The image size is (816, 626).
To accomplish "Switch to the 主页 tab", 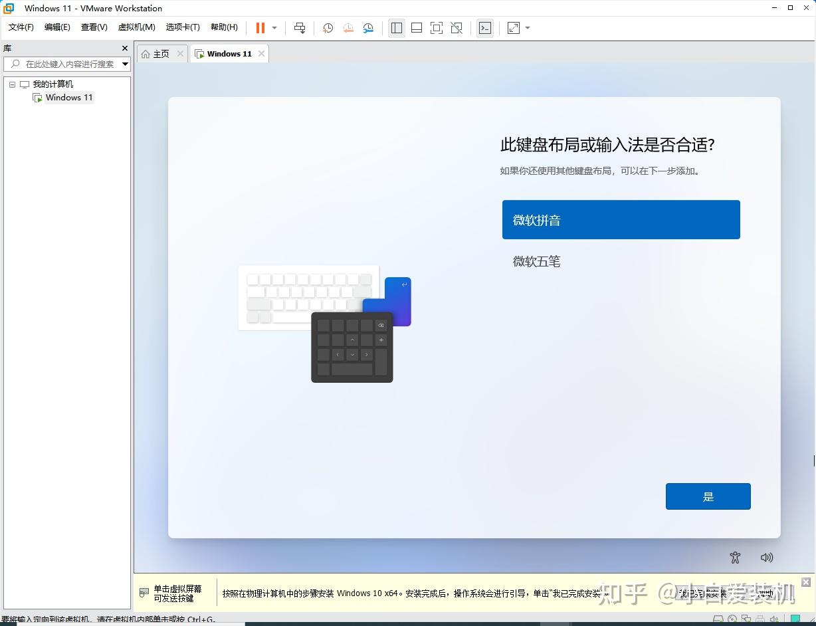I will coord(159,53).
